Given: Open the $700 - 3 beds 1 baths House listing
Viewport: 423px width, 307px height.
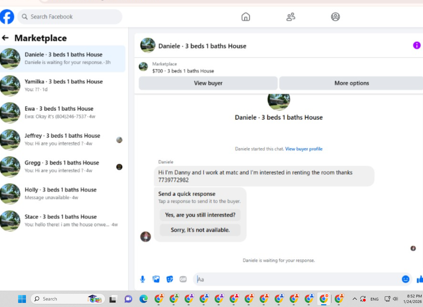Looking at the screenshot, I should pos(183,71).
